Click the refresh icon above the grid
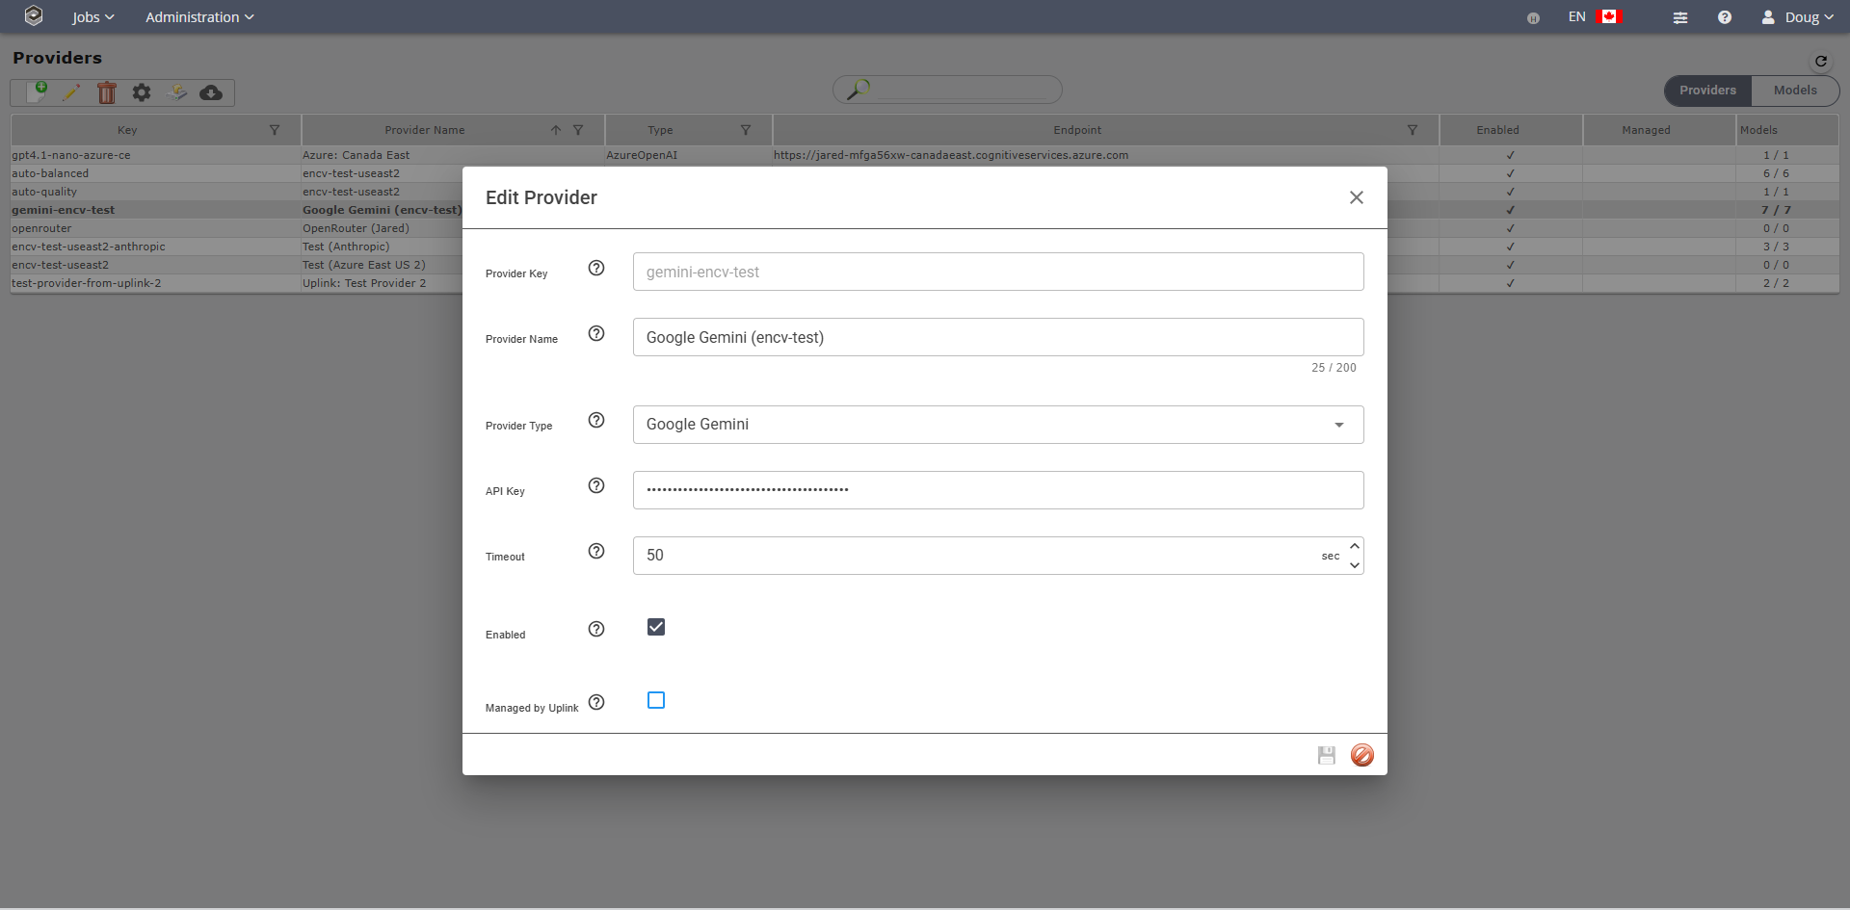1850x910 pixels. click(x=1820, y=61)
